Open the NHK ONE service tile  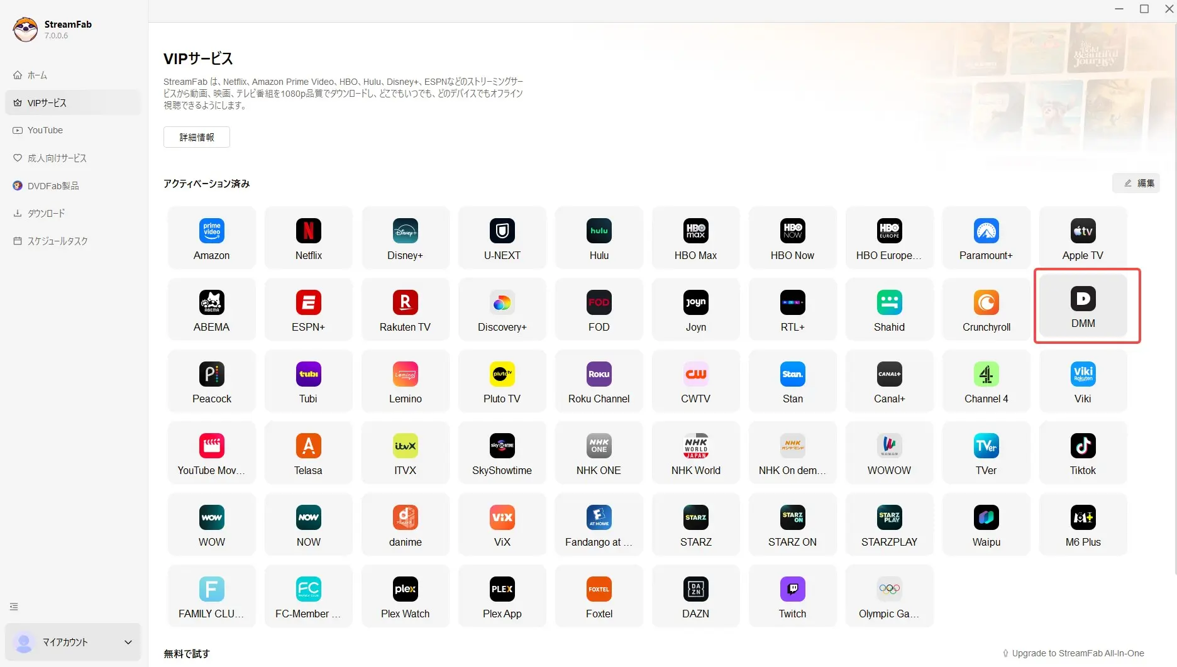[x=599, y=453]
